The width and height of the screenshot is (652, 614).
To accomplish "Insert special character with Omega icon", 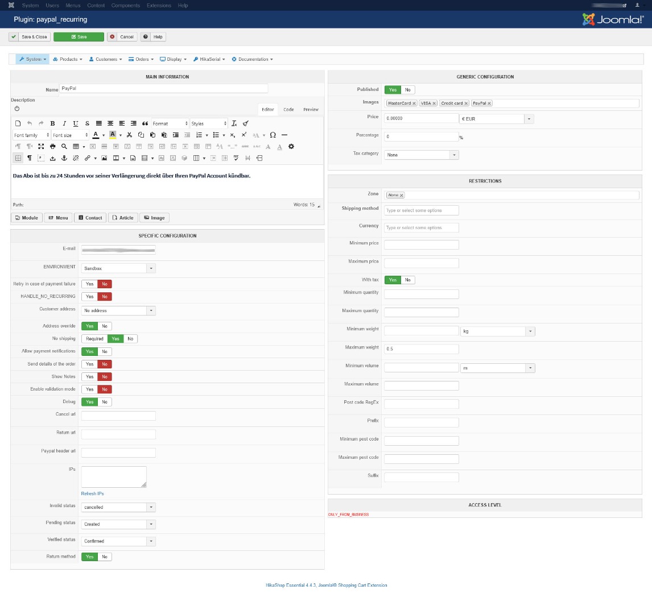I will [273, 135].
